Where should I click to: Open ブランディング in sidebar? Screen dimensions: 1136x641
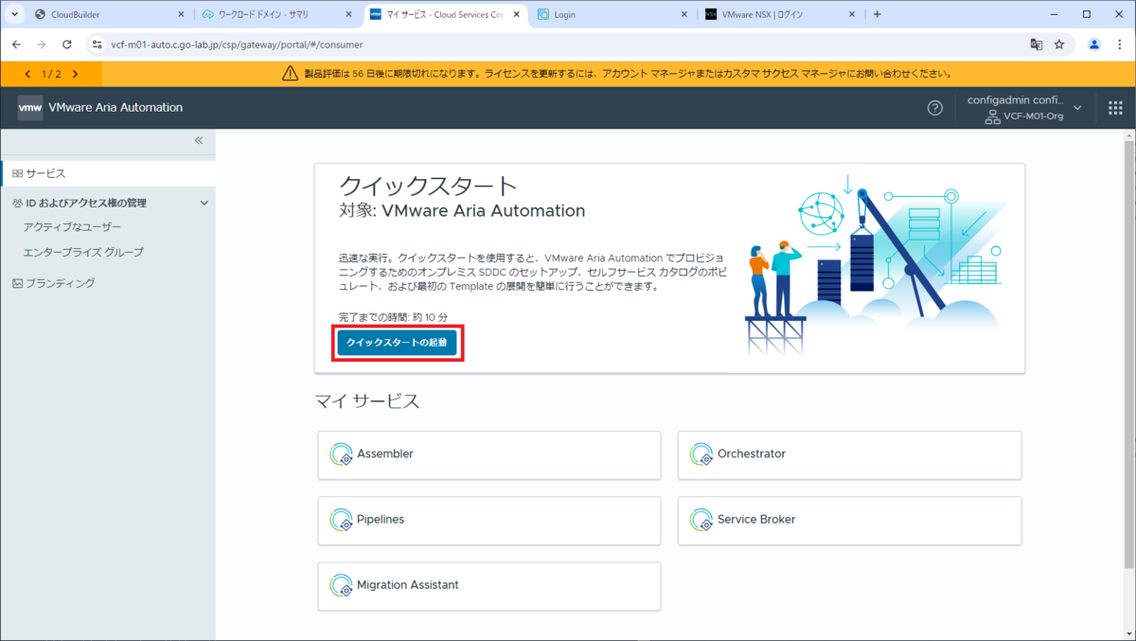(61, 283)
